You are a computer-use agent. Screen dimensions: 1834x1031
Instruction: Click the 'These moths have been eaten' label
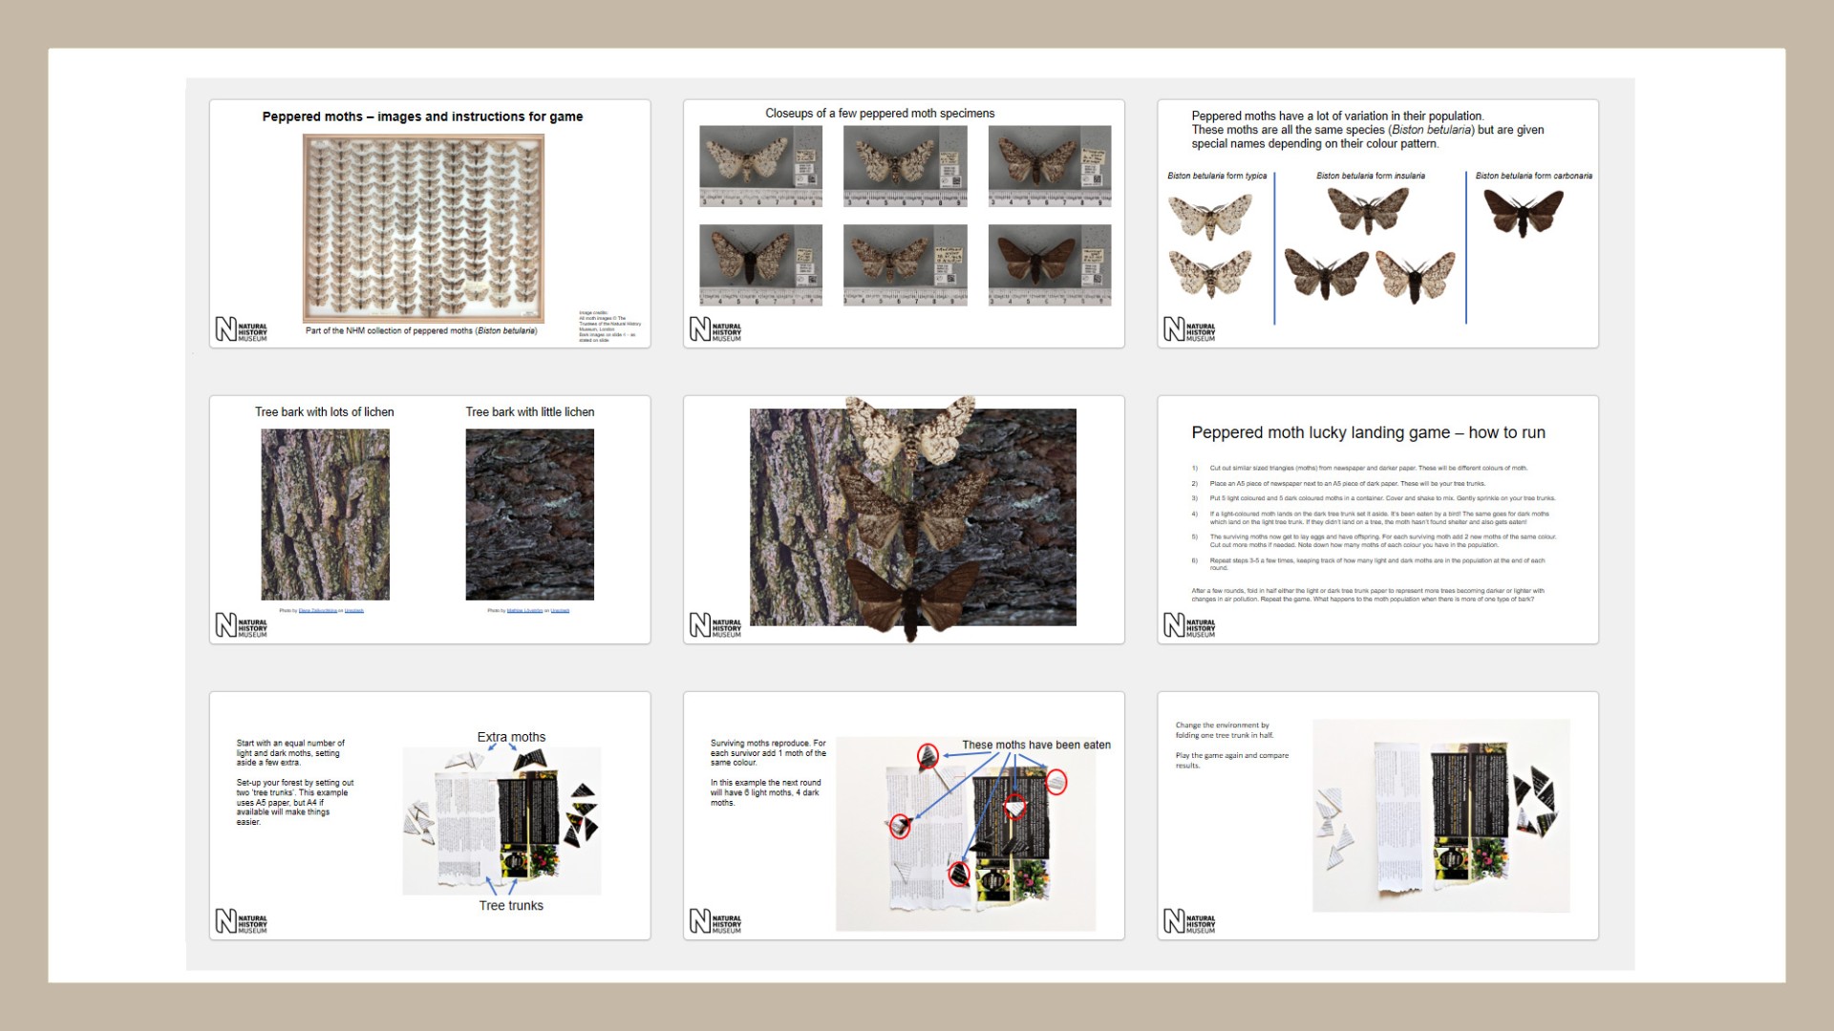1035,745
